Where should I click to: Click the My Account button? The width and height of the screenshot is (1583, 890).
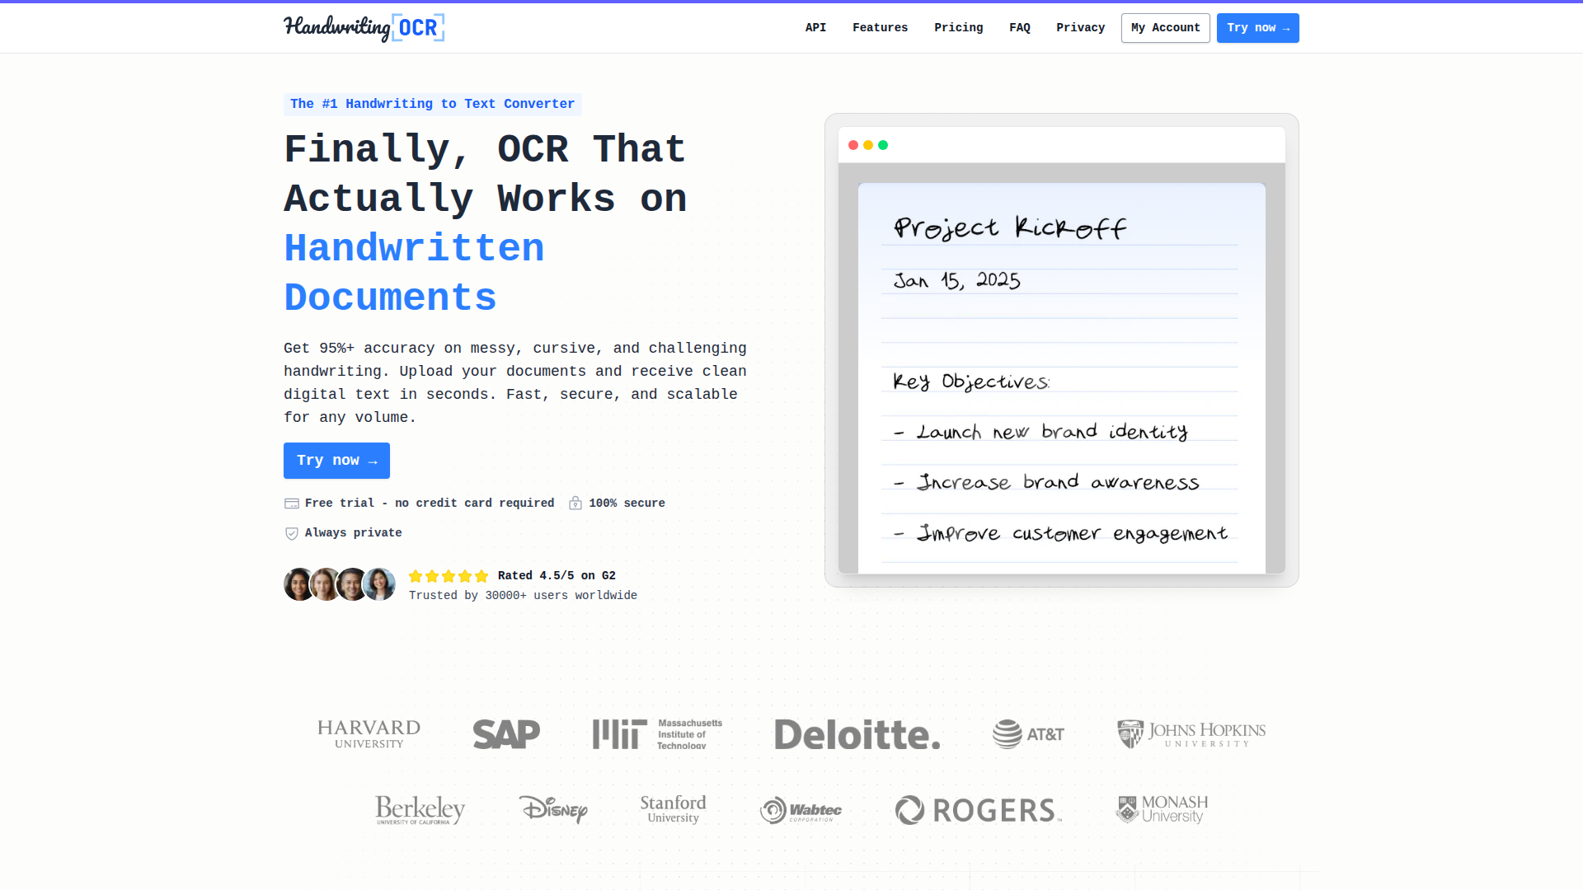1165,28
